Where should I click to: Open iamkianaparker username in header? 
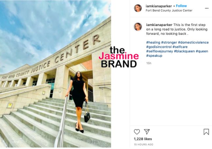[x=159, y=6]
